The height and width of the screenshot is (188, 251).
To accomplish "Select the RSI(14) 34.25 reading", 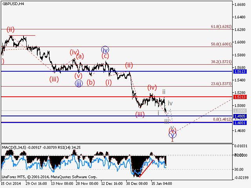I will pyautogui.click(x=69, y=148).
